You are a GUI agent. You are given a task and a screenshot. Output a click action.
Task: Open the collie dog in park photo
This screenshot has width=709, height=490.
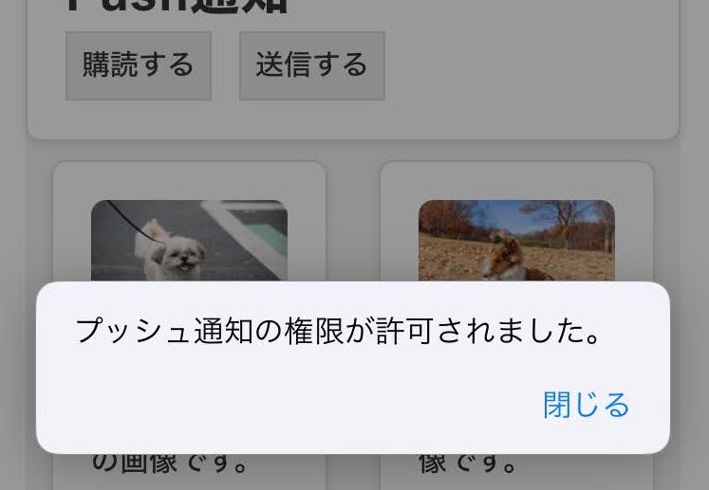pos(516,240)
